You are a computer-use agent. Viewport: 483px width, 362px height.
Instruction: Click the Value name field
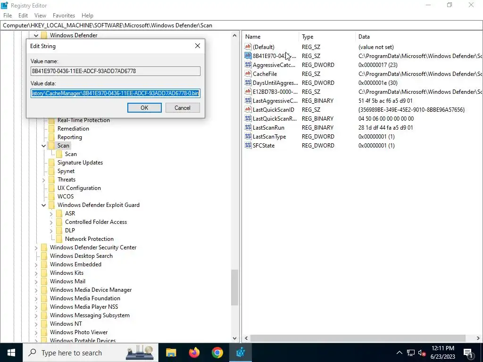pyautogui.click(x=116, y=71)
